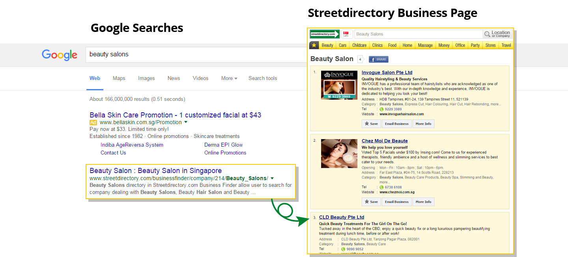Open Beauty Salon in Singapore search result
568x257 pixels.
[x=155, y=171]
